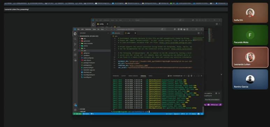The width and height of the screenshot is (270, 127).
Task: Click the Explorer panel's ellipsis menu
Action: pyautogui.click(x=108, y=33)
